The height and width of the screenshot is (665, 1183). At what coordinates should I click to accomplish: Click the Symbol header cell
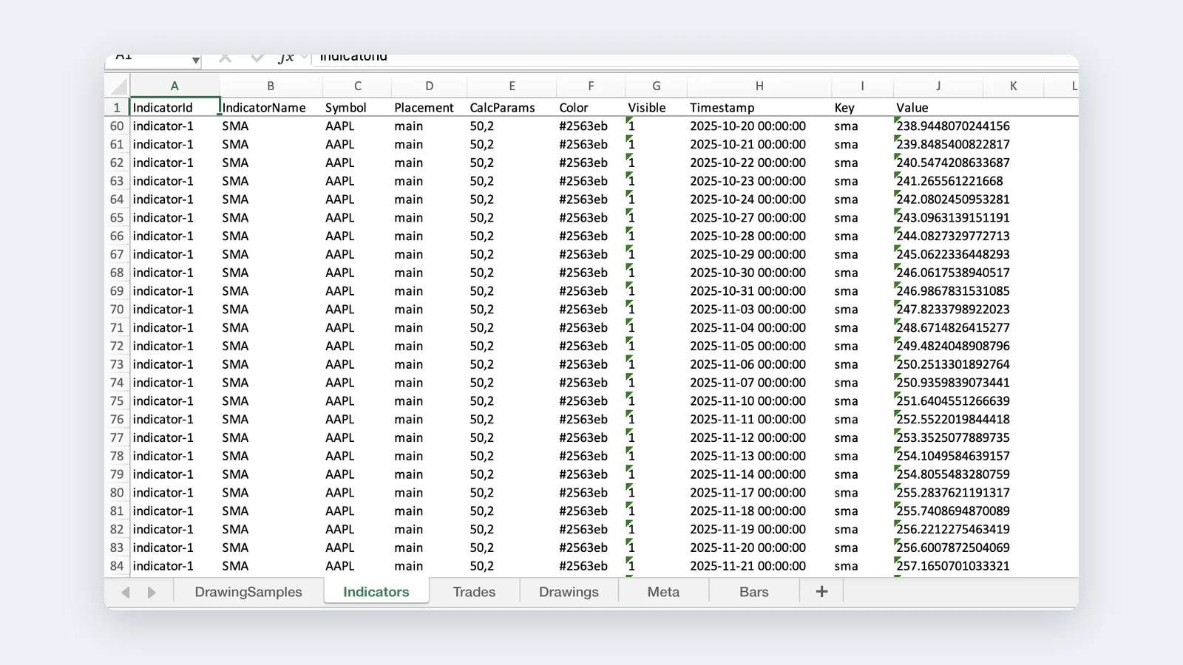tap(358, 108)
